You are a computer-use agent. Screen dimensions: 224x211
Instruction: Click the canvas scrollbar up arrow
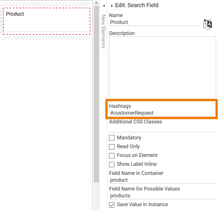[x=96, y=3]
